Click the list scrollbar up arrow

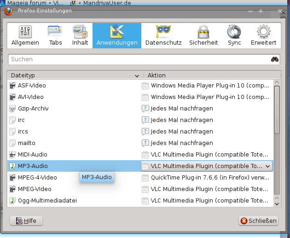[x=277, y=82]
